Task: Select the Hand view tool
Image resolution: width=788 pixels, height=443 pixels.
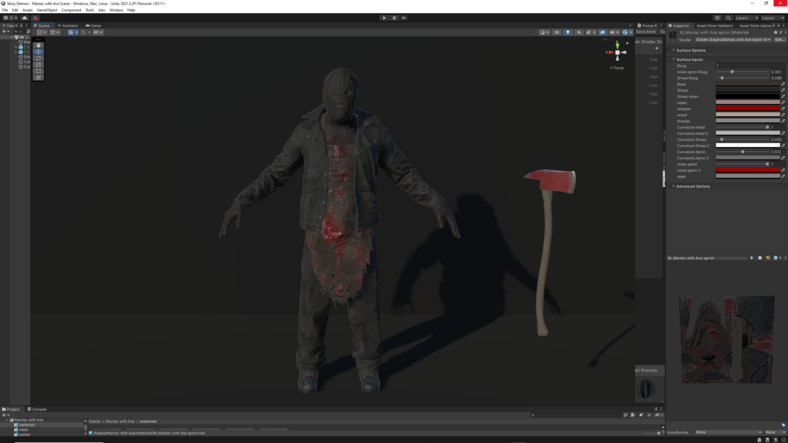Action: point(38,45)
